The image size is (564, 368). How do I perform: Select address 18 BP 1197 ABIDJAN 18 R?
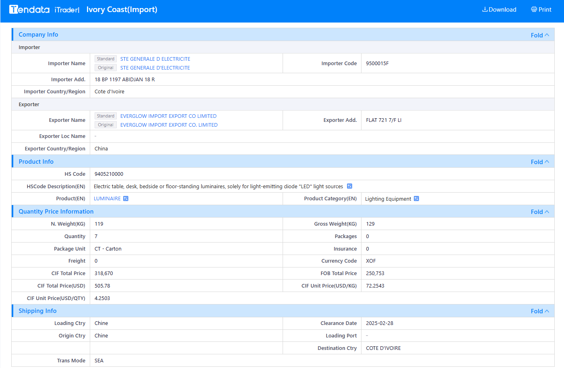point(125,79)
